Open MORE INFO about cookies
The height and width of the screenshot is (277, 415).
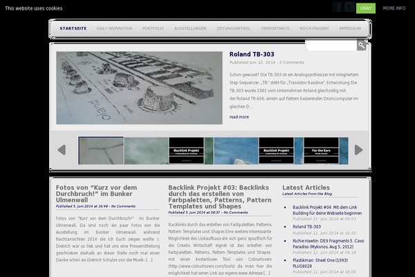(x=394, y=8)
